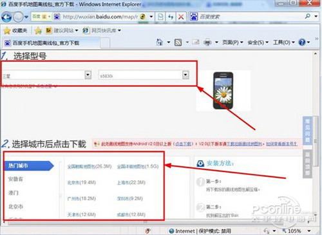Click the compatibility view page icon
This screenshot has width=322, height=235.
(x=160, y=17)
